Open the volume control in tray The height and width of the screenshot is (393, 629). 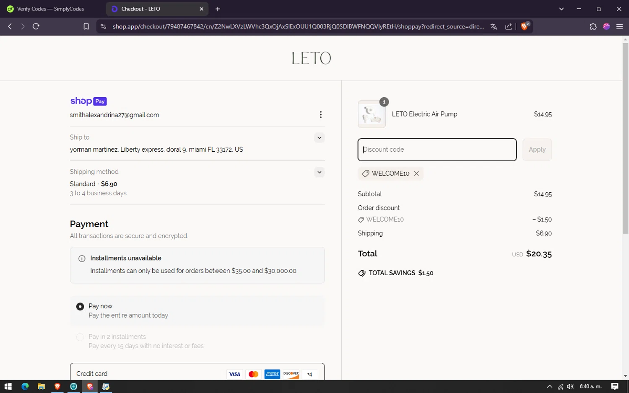pyautogui.click(x=570, y=386)
